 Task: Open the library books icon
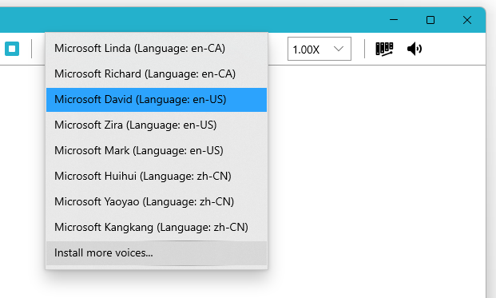[x=384, y=49]
